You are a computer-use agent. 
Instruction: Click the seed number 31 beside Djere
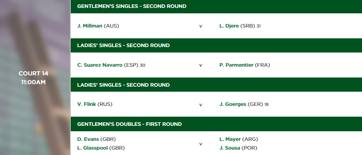258,26
